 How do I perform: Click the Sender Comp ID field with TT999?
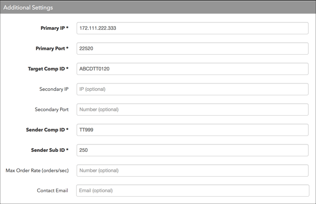click(x=193, y=130)
